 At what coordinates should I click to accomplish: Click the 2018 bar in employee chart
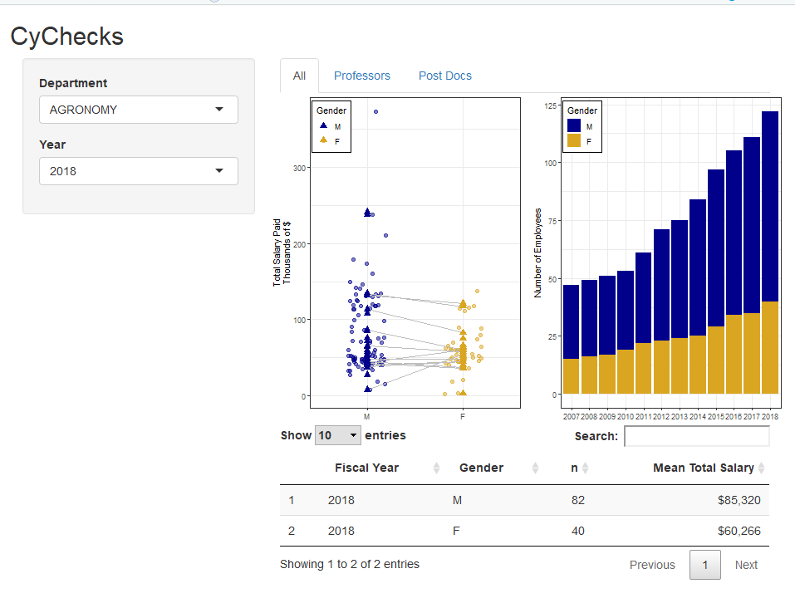pos(769,249)
